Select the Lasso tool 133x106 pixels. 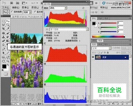(x=3, y=25)
